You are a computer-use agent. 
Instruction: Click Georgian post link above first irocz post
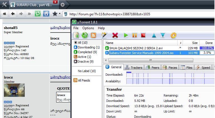coord(60,28)
